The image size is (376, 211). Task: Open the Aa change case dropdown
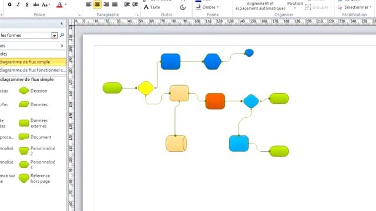46,5
